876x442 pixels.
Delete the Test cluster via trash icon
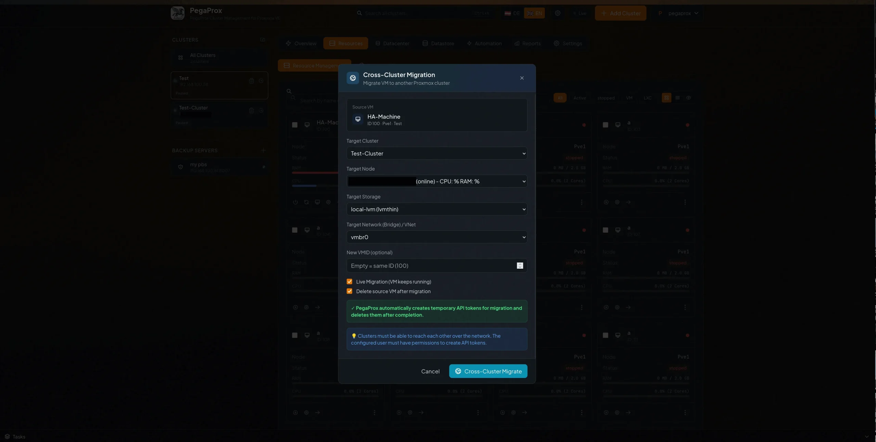click(x=252, y=81)
